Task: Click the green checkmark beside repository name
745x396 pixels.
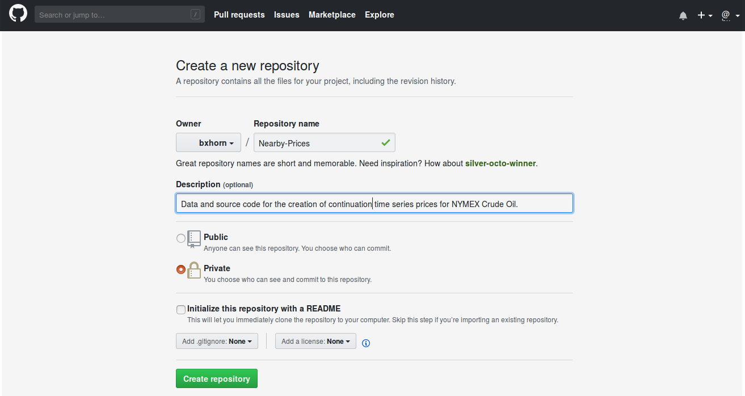Action: (x=386, y=142)
